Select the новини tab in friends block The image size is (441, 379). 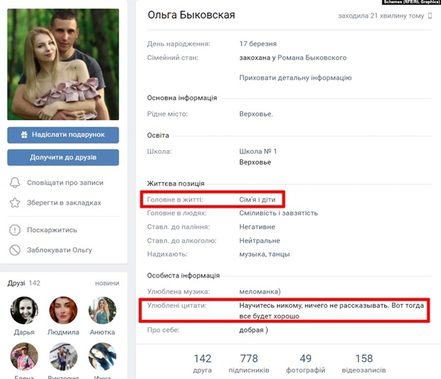107,283
